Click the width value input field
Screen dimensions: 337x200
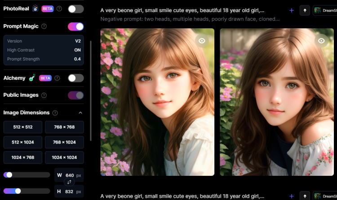(x=69, y=175)
